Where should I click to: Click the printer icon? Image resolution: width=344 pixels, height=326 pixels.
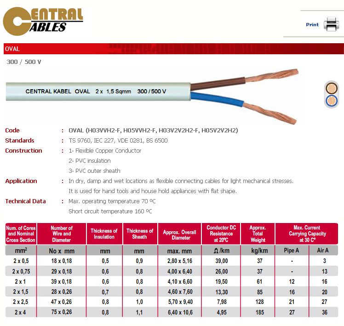click(331, 24)
